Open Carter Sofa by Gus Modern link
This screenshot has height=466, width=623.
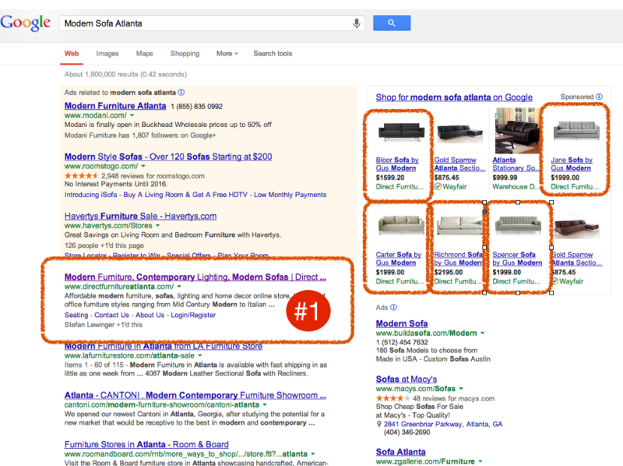coord(399,259)
